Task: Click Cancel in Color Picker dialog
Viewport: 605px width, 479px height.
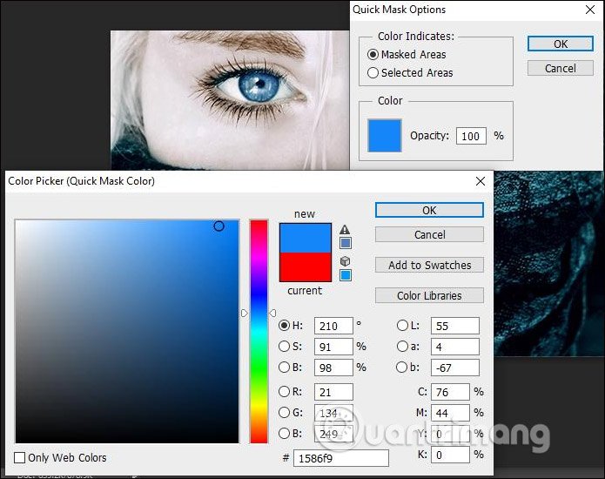Action: pos(429,234)
